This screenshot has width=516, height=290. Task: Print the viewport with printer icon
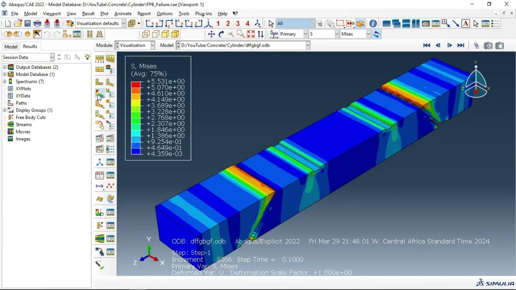point(37,23)
